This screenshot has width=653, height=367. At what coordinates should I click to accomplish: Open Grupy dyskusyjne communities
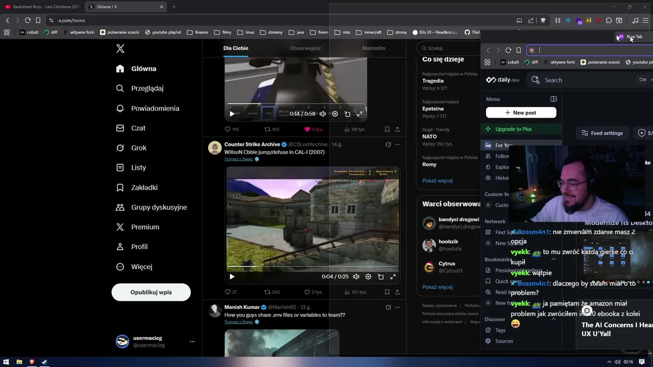[152, 207]
